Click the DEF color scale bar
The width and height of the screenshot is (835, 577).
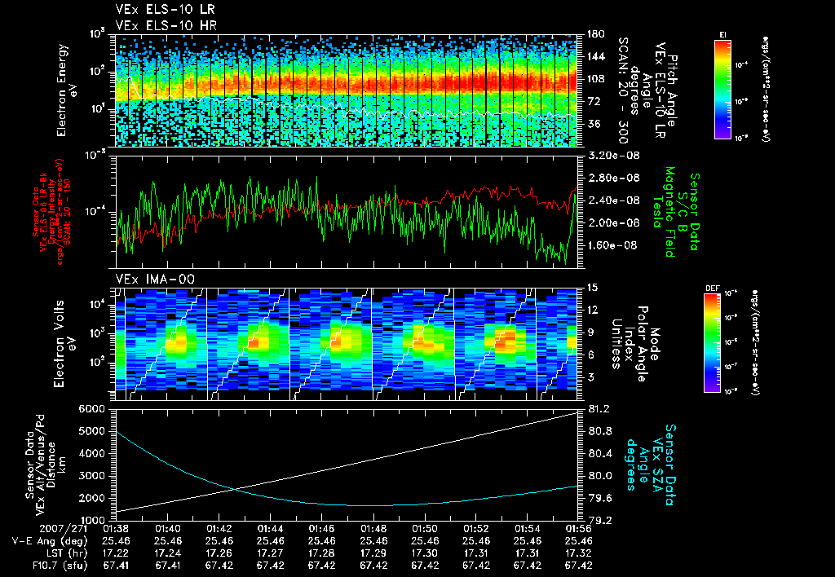click(712, 343)
